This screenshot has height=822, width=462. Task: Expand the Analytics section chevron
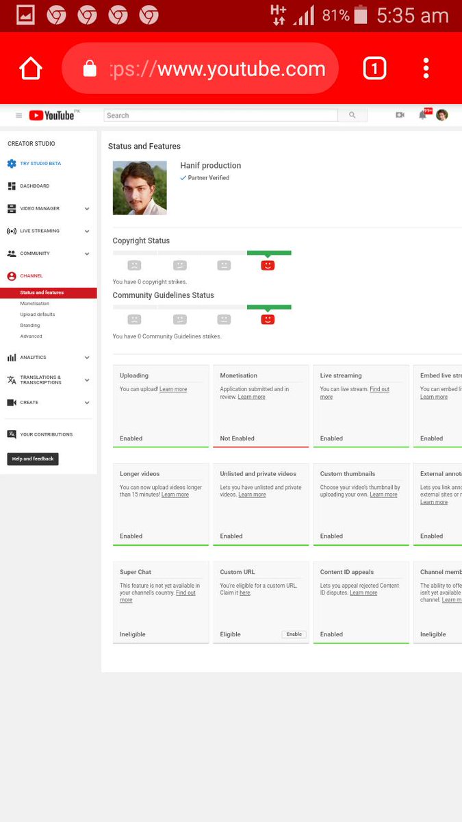pos(87,358)
